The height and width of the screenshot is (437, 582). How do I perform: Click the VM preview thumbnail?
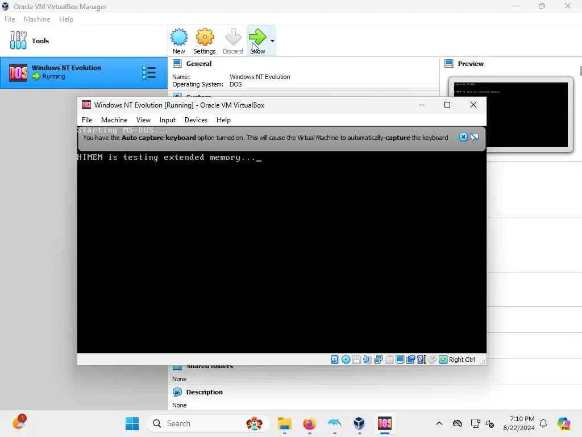511,114
